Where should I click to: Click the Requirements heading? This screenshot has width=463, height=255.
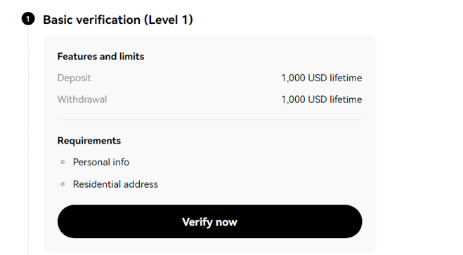click(89, 141)
